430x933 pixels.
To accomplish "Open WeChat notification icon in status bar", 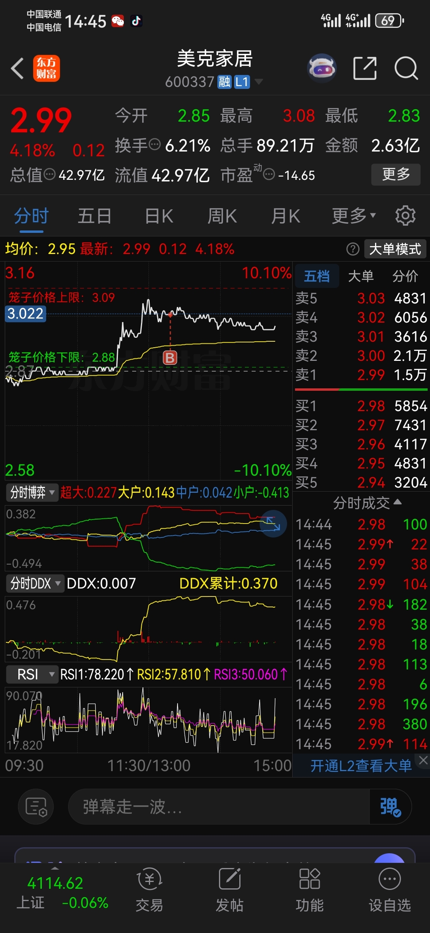I will (118, 21).
